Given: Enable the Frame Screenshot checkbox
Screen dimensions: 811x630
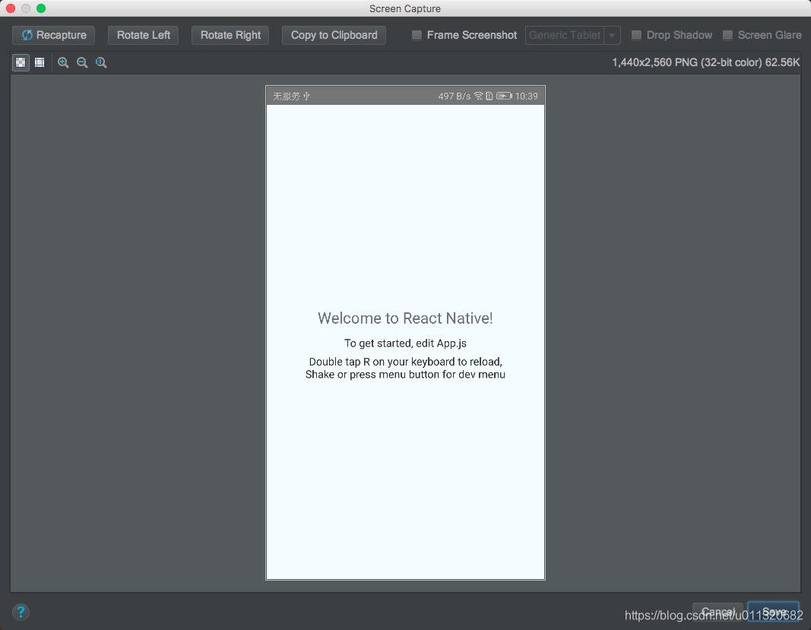Looking at the screenshot, I should pyautogui.click(x=417, y=35).
